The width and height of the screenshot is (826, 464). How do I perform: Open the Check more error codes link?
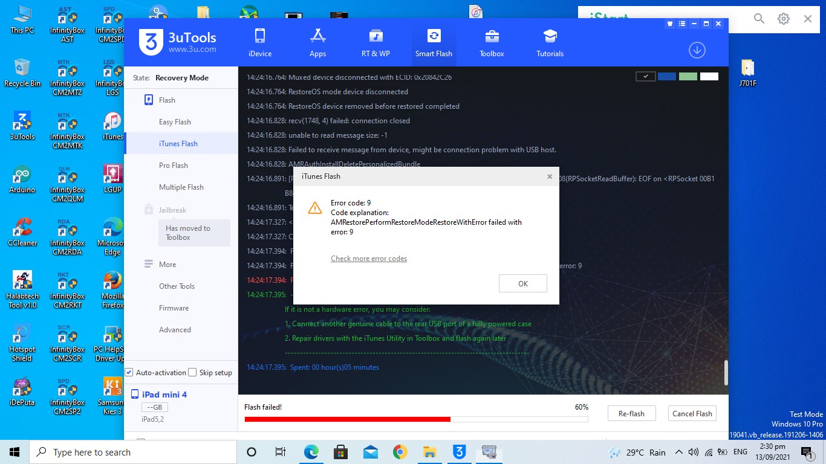369,259
